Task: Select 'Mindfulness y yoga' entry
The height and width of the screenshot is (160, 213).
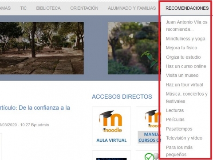Action: click(x=185, y=39)
